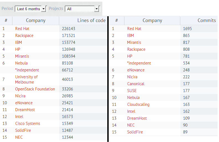This screenshot has width=219, height=142.
Task: Select the 89 commits value
Action: pos(185,132)
